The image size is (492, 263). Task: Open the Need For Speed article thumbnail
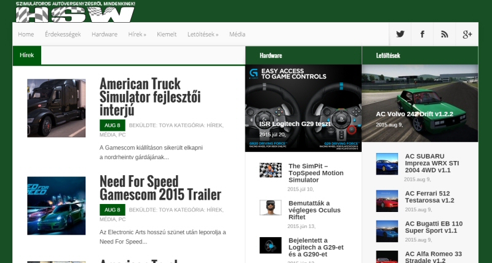pos(56,206)
